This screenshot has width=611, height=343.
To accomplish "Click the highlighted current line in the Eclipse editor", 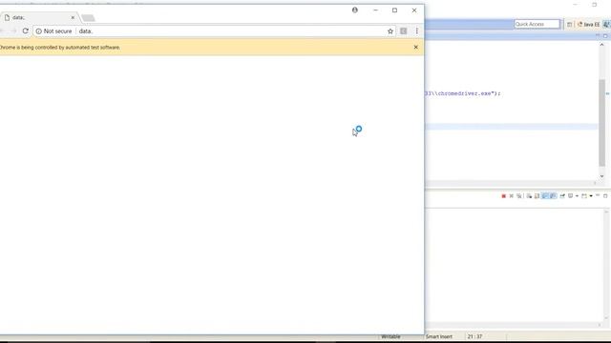I will pyautogui.click(x=512, y=127).
